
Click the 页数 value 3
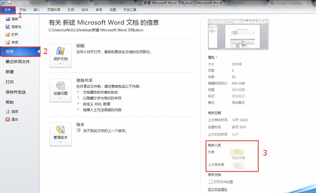[x=233, y=71]
